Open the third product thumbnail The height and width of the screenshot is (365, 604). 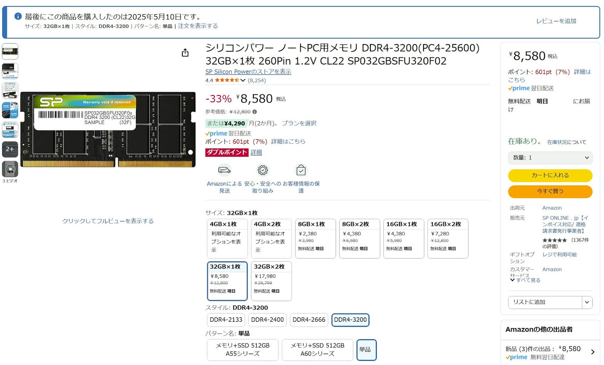(x=10, y=90)
